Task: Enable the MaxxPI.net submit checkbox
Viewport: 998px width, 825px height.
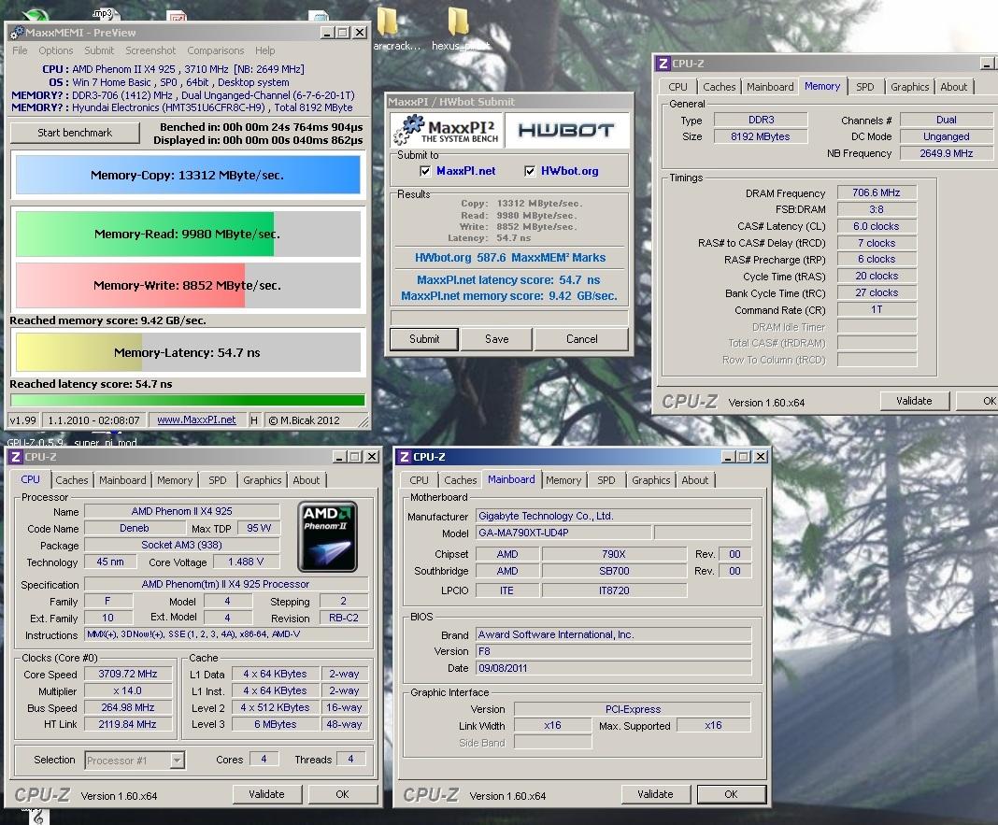Action: 425,171
